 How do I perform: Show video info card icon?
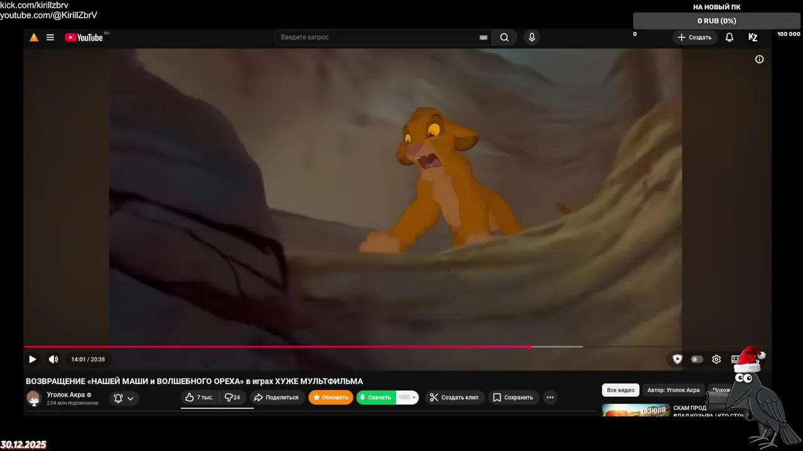pyautogui.click(x=759, y=60)
